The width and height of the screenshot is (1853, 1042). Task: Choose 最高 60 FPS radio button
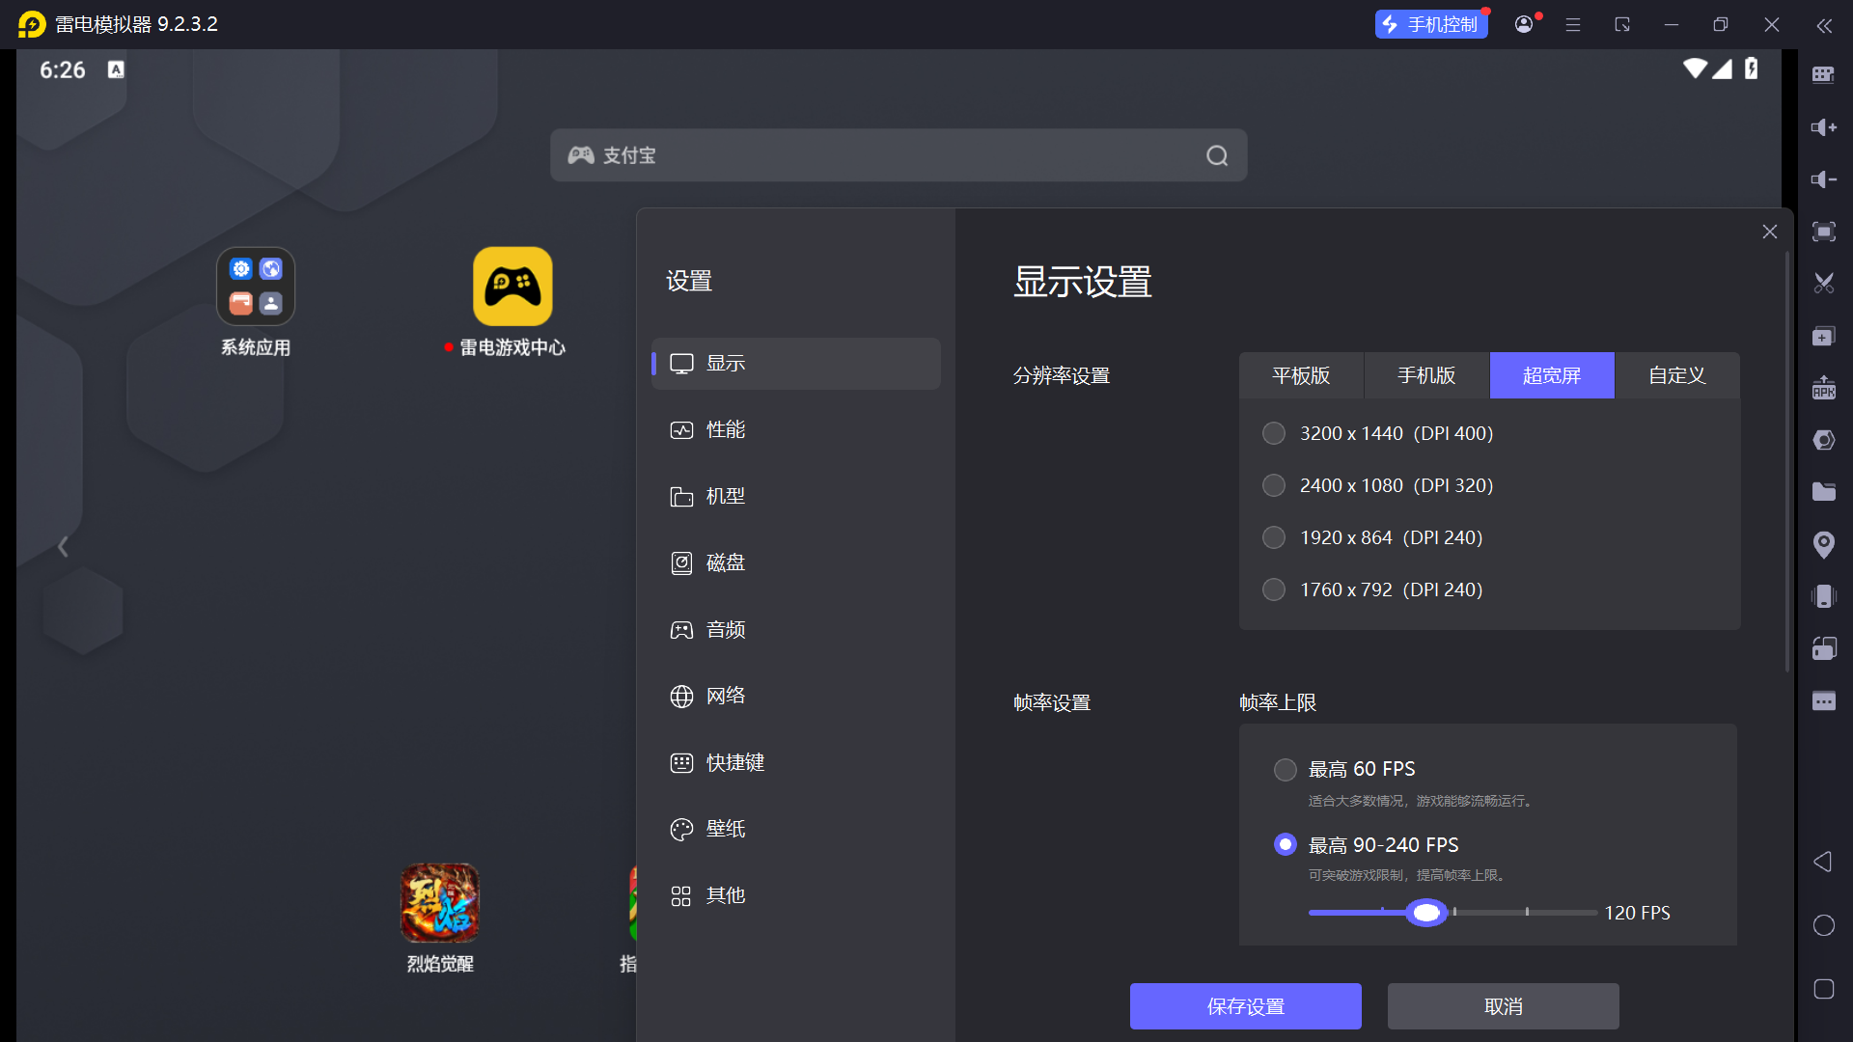point(1285,769)
